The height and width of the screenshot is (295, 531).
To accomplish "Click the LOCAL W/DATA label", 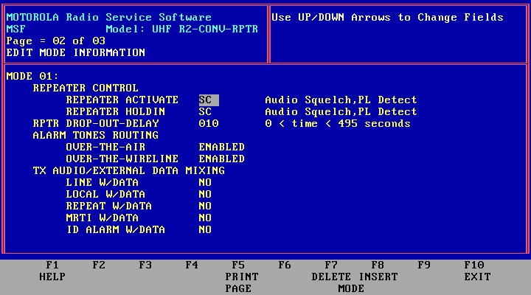I will [x=105, y=195].
